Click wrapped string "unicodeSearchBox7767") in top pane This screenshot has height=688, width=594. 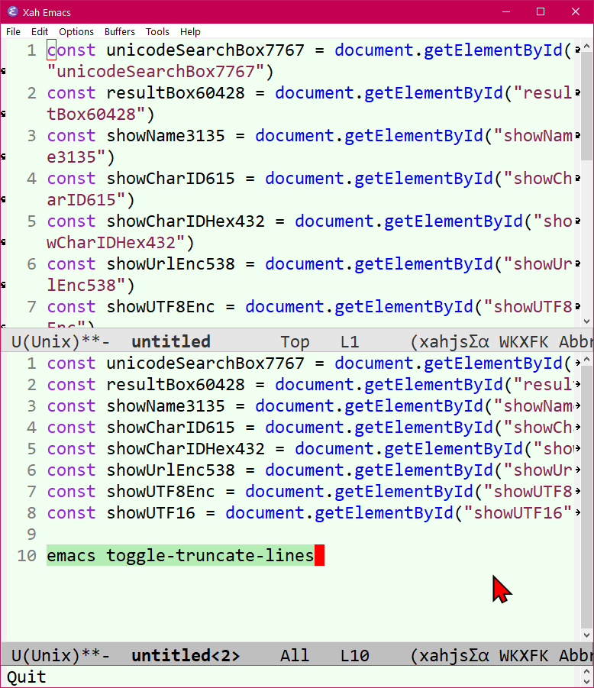pyautogui.click(x=160, y=71)
